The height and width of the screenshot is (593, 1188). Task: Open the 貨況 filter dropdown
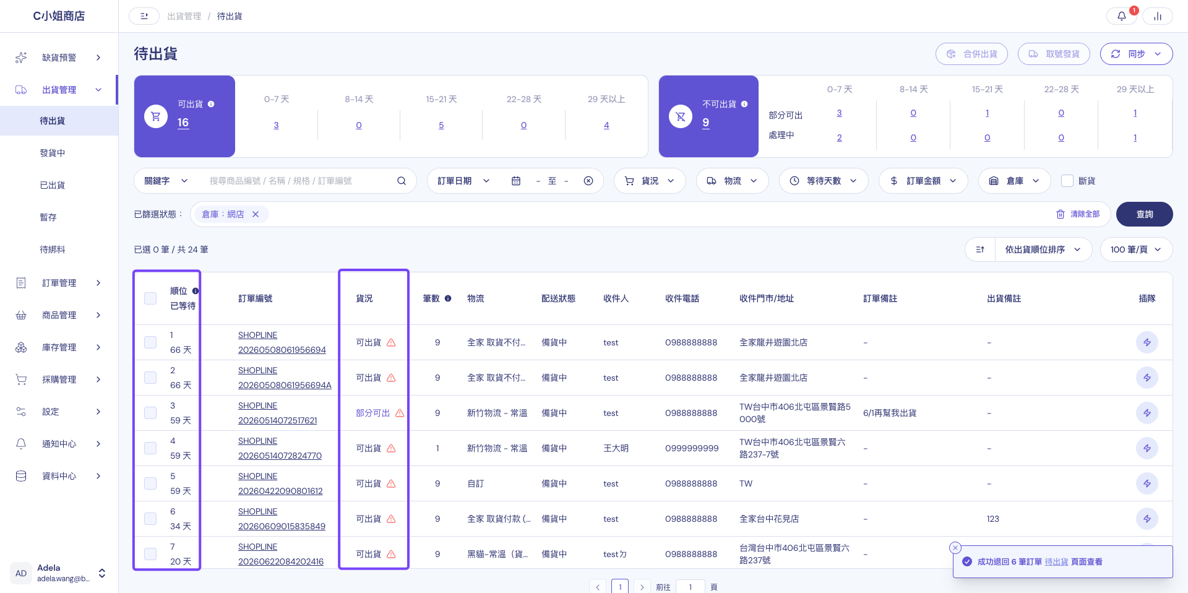tap(650, 181)
